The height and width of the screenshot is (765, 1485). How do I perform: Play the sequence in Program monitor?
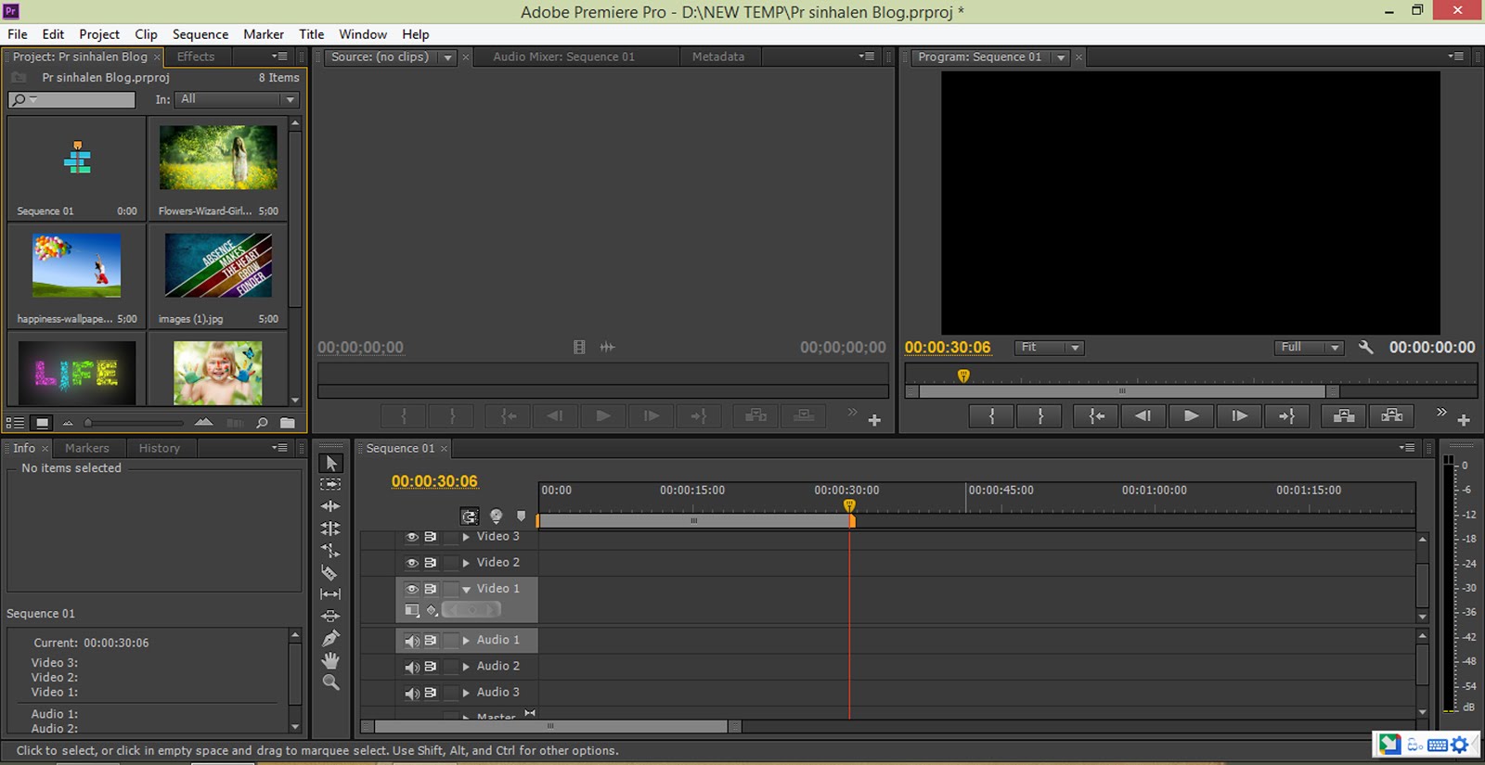[1191, 416]
